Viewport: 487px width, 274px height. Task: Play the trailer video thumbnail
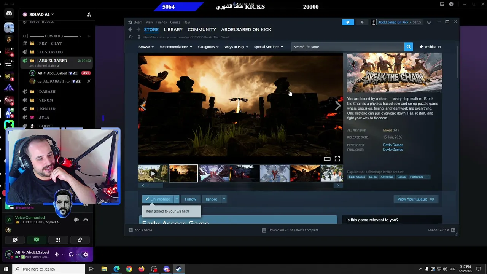[x=153, y=174]
